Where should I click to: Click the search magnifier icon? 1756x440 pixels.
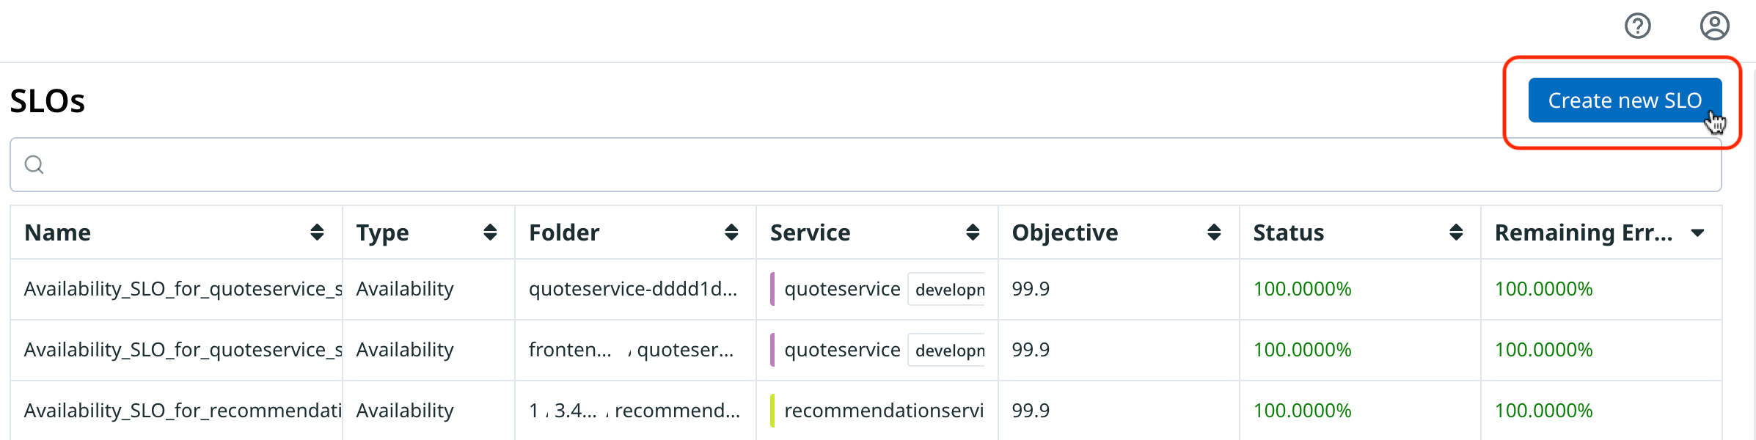(34, 164)
